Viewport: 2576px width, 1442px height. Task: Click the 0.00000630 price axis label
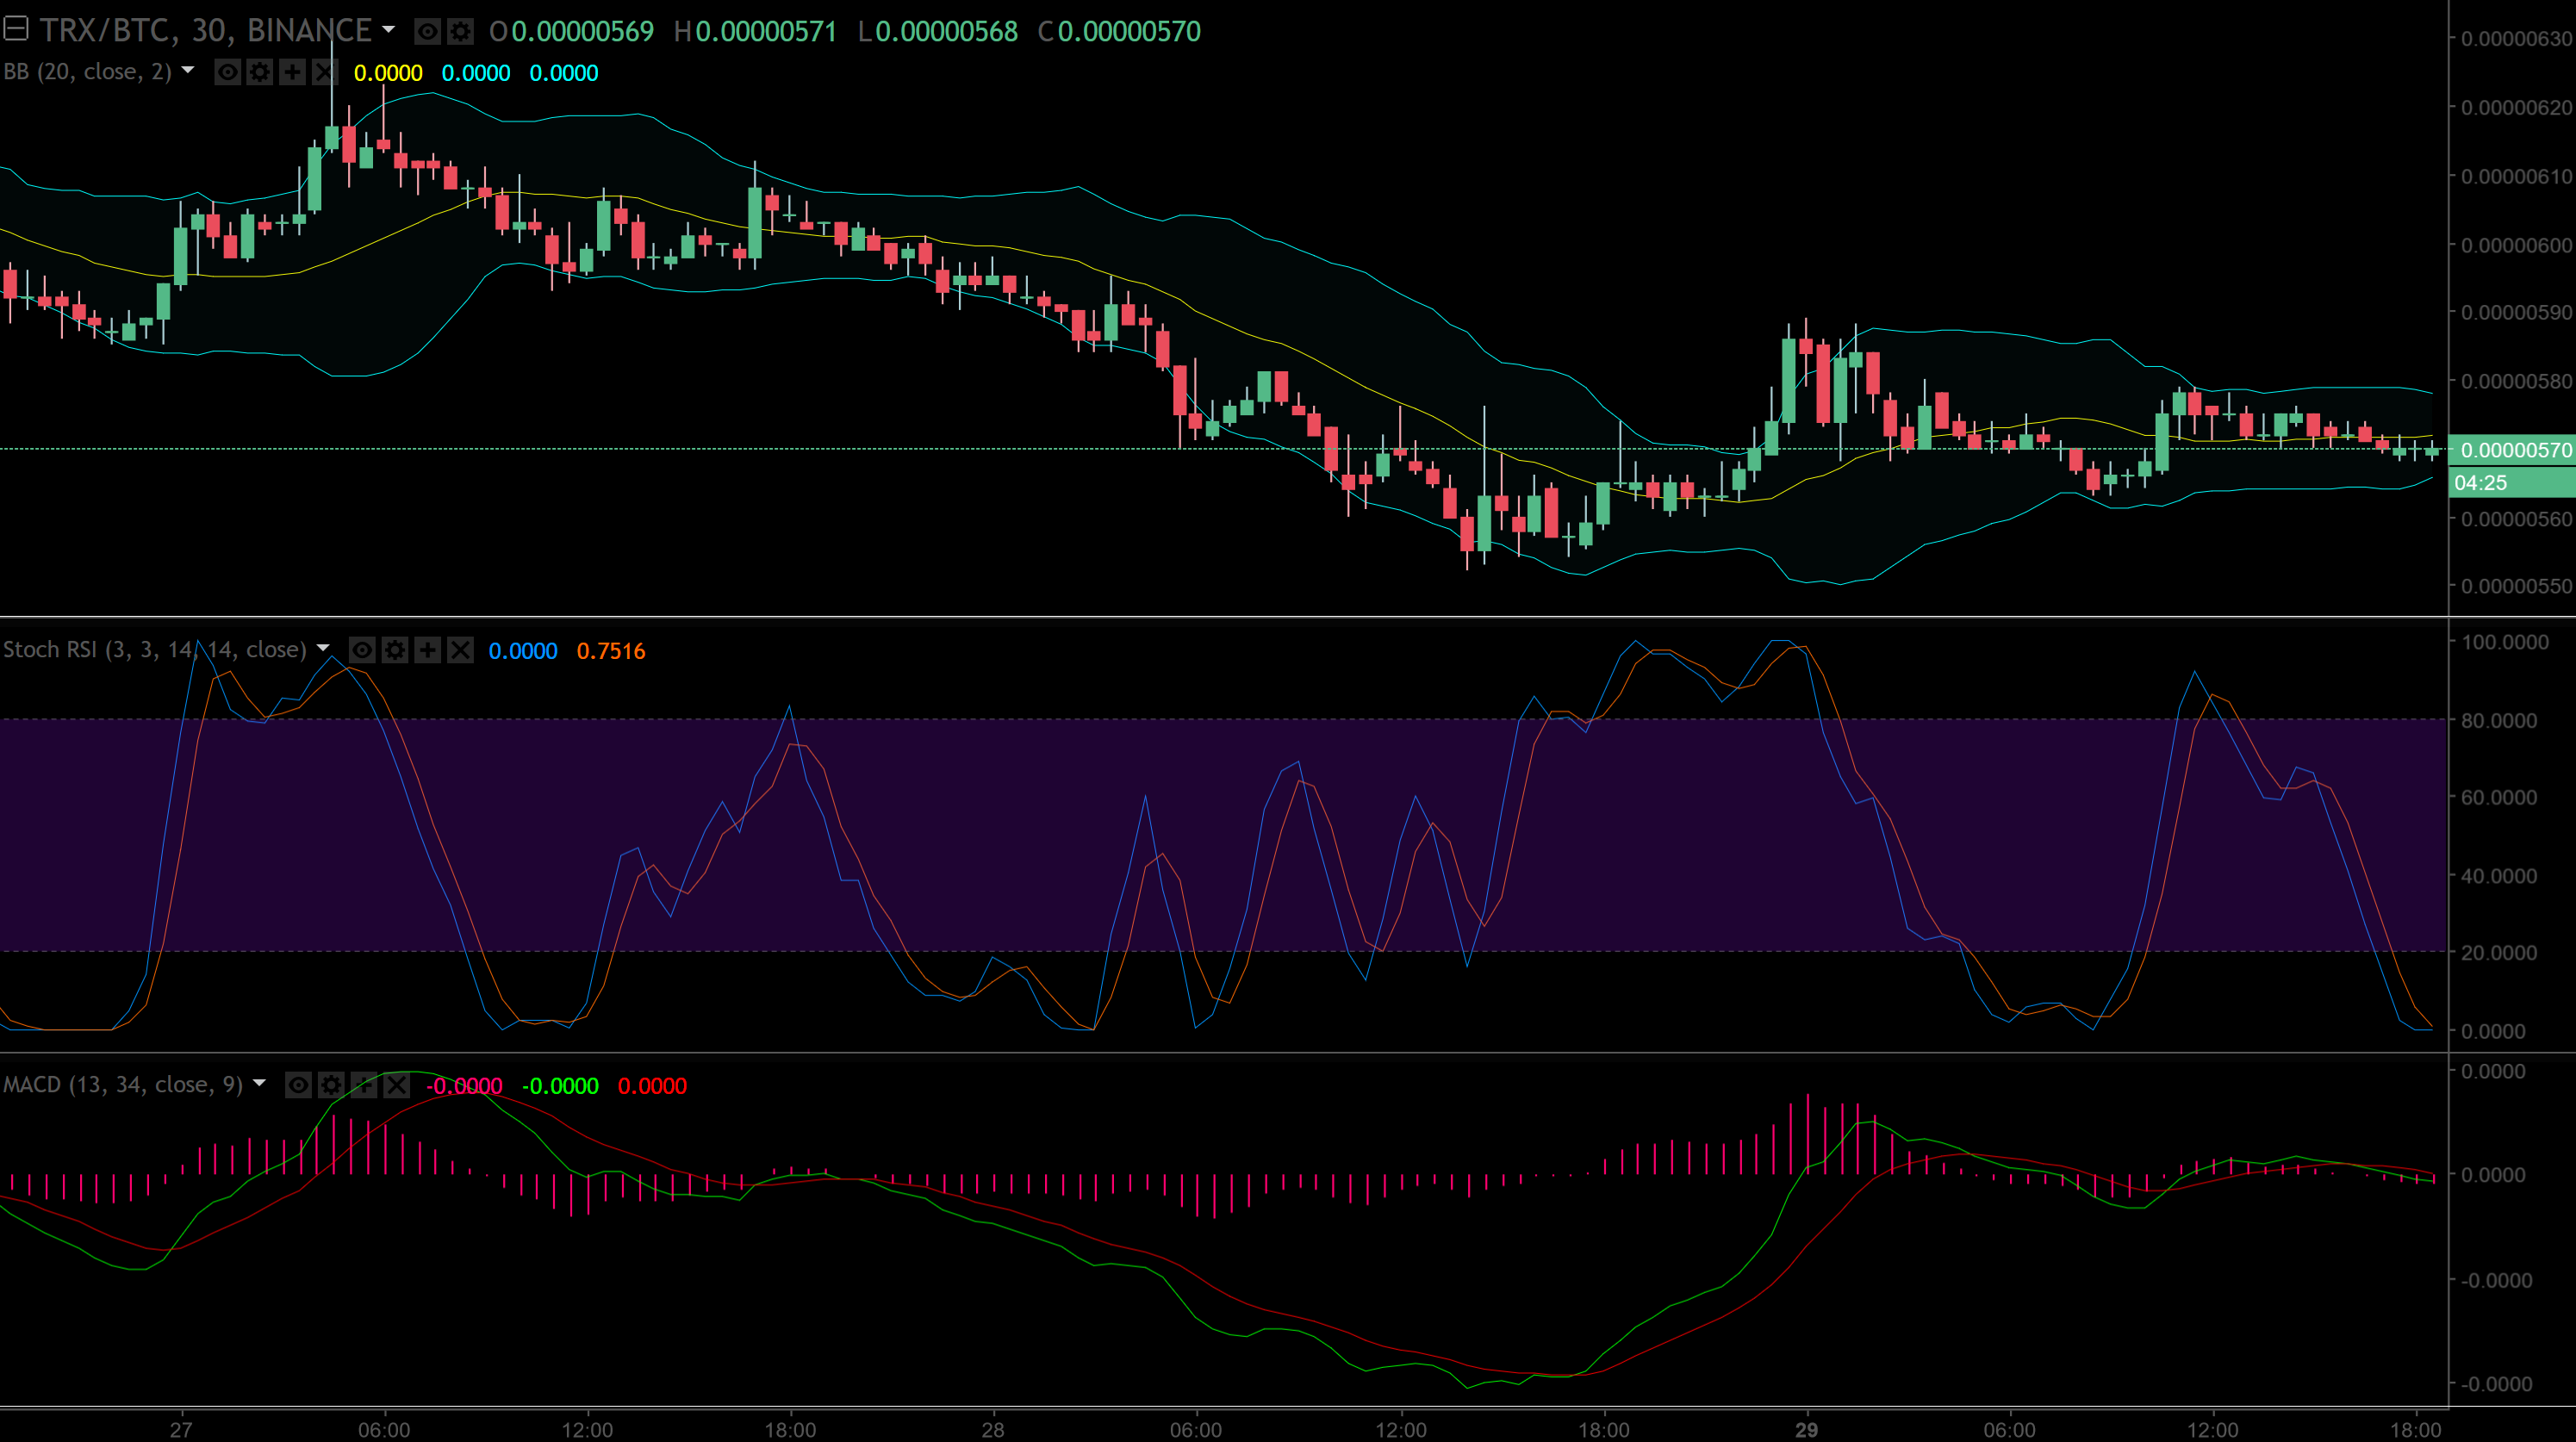click(x=2516, y=39)
